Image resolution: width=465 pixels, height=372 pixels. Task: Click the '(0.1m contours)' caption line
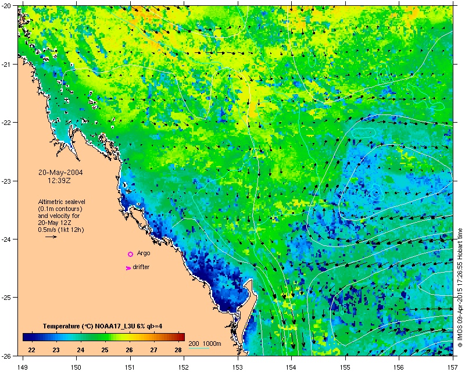click(x=60, y=209)
